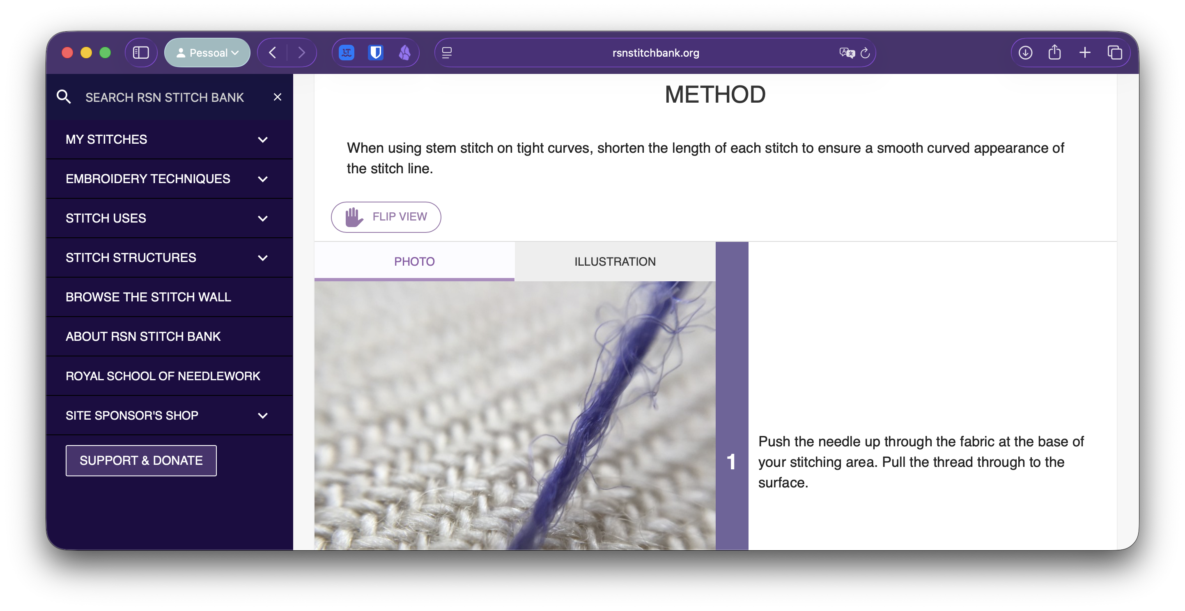Viewport: 1185px width, 611px height.
Task: Click the rsnstitchbank.org address field
Action: point(655,53)
